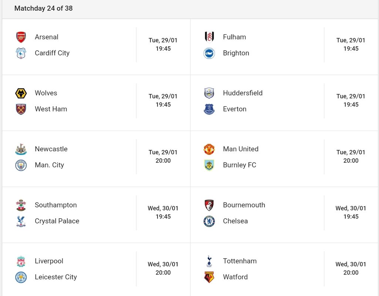Open the Newcastle crest icon
Viewport: 379px width, 296px height.
click(21, 149)
